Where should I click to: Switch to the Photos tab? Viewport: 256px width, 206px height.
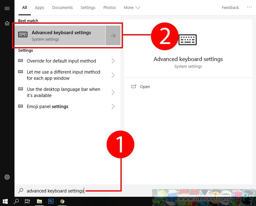pyautogui.click(x=110, y=8)
